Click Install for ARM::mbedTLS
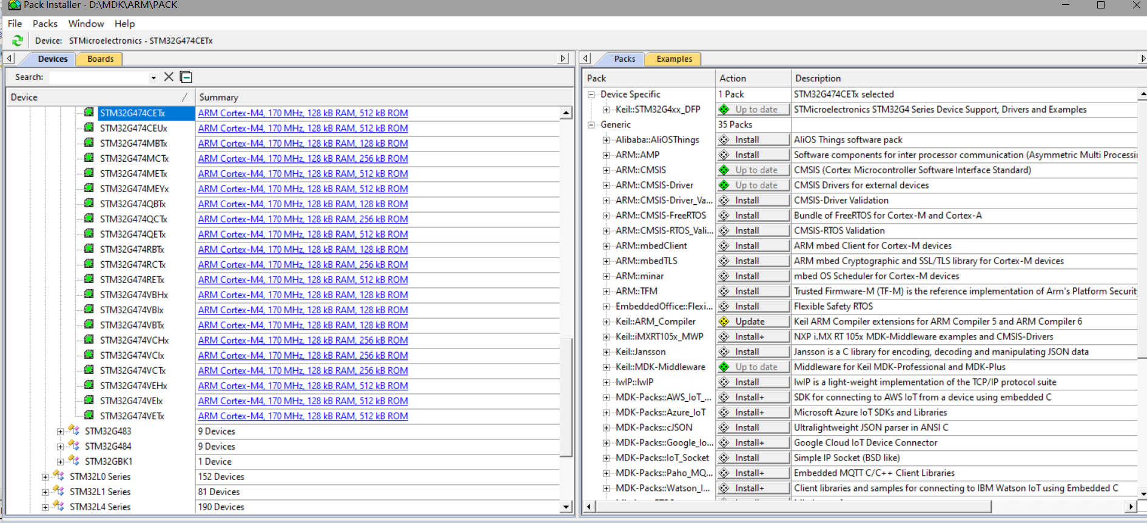The image size is (1147, 523). coord(753,261)
